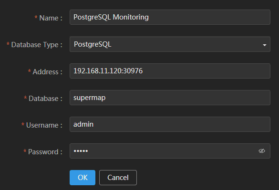Click the 'Password :' label
The height and width of the screenshot is (190, 279).
click(45, 152)
